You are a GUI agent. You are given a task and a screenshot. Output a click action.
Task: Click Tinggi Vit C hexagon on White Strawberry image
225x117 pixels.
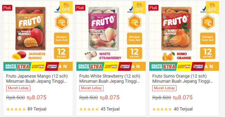134,22
